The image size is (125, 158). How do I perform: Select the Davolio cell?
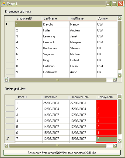[x=56, y=24]
